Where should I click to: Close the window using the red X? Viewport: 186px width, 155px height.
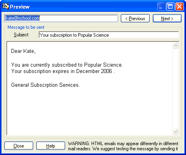tap(180, 6)
